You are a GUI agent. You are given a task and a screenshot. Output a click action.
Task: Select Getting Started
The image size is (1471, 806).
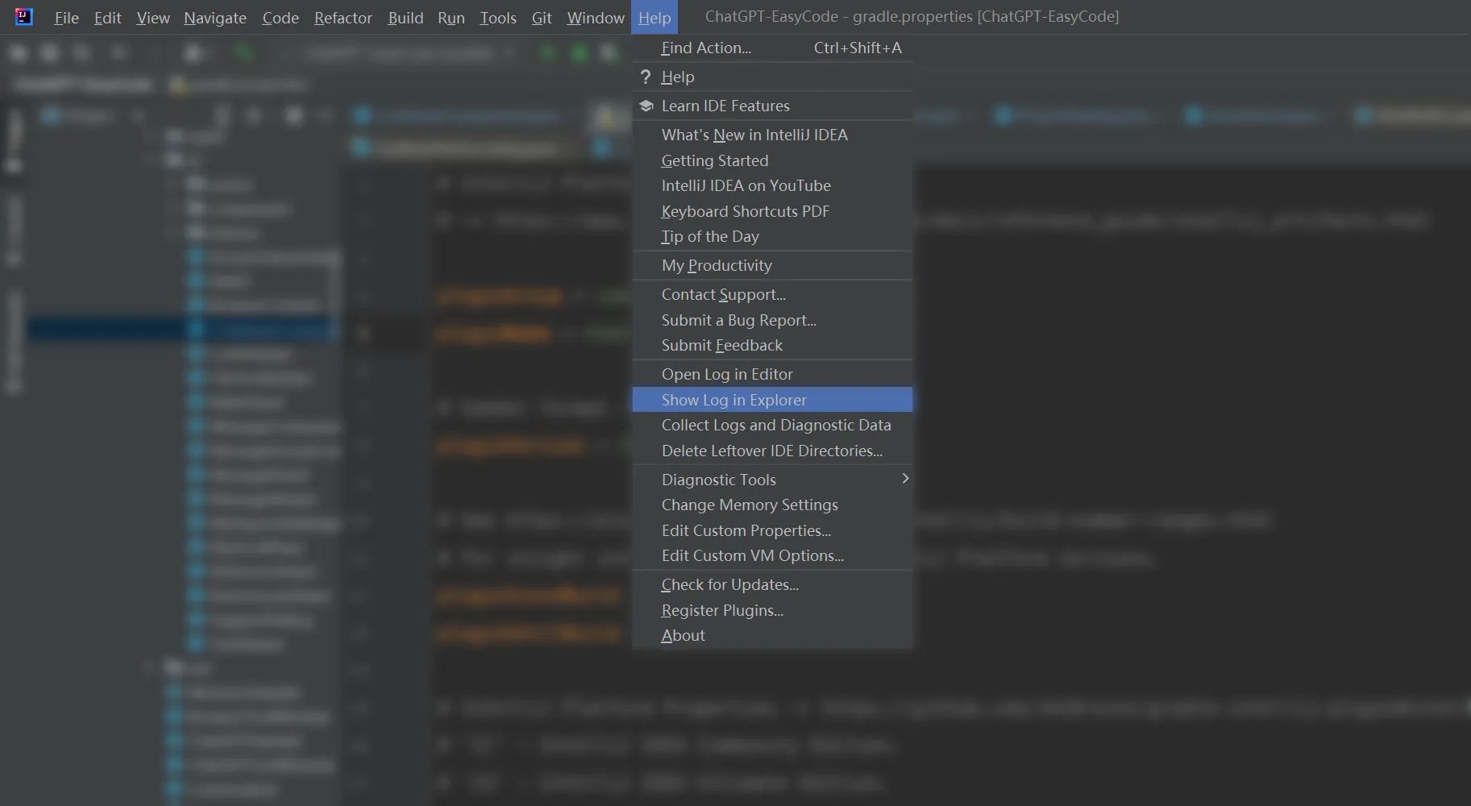772,160
